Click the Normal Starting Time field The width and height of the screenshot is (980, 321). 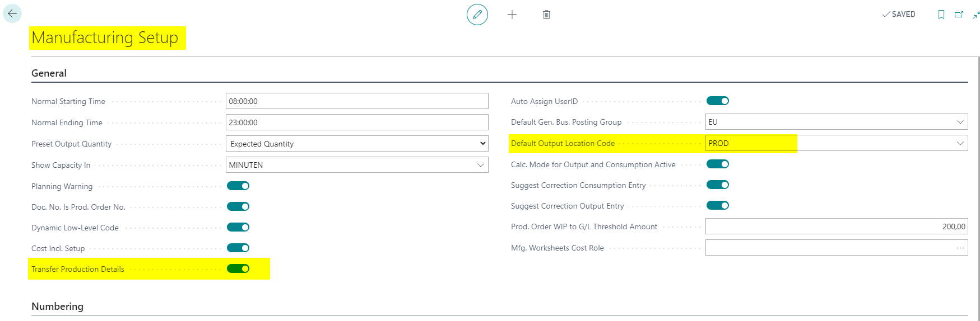(x=357, y=101)
